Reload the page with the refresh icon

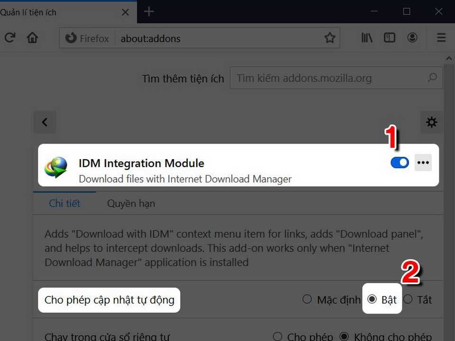click(x=10, y=38)
